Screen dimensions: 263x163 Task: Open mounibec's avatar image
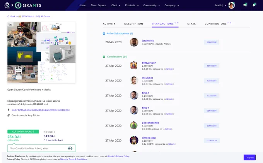pos(134,80)
